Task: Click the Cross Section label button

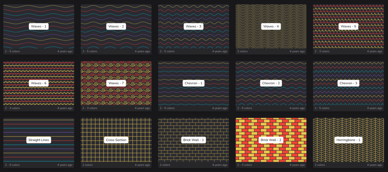Action: pos(116,140)
